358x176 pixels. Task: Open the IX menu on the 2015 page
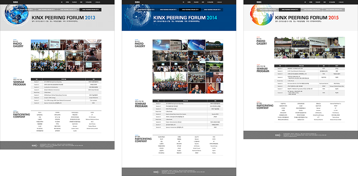(305, 2)
